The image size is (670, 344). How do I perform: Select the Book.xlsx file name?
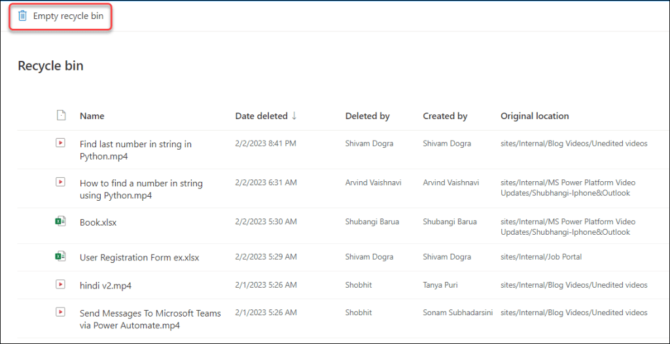[x=98, y=222]
